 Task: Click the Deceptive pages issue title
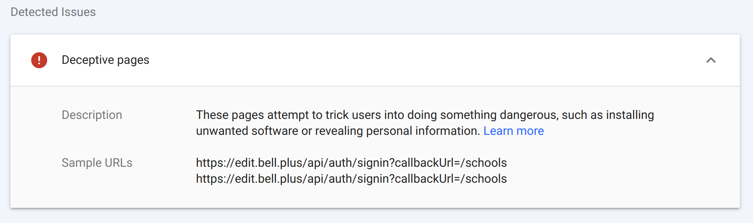[106, 60]
